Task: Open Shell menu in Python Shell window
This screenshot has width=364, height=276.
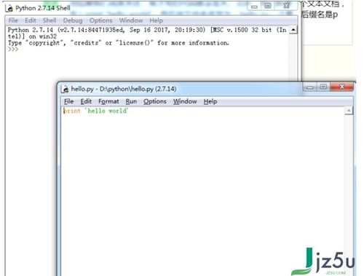Action: 50,20
